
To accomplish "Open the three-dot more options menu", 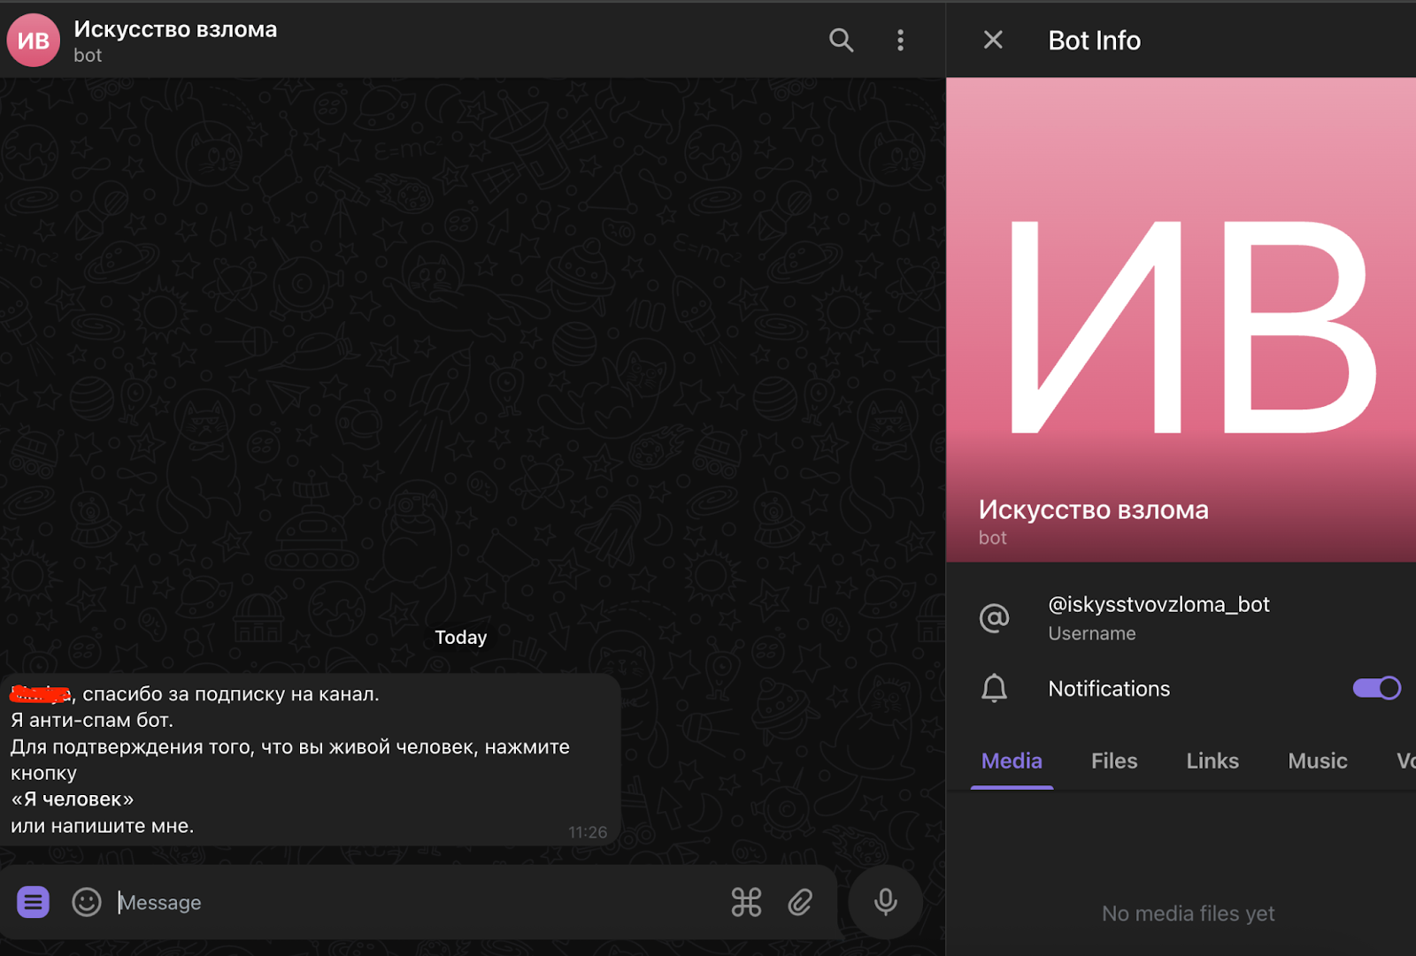I will 900,40.
